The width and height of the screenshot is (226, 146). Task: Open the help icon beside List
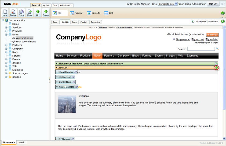point(223,13)
